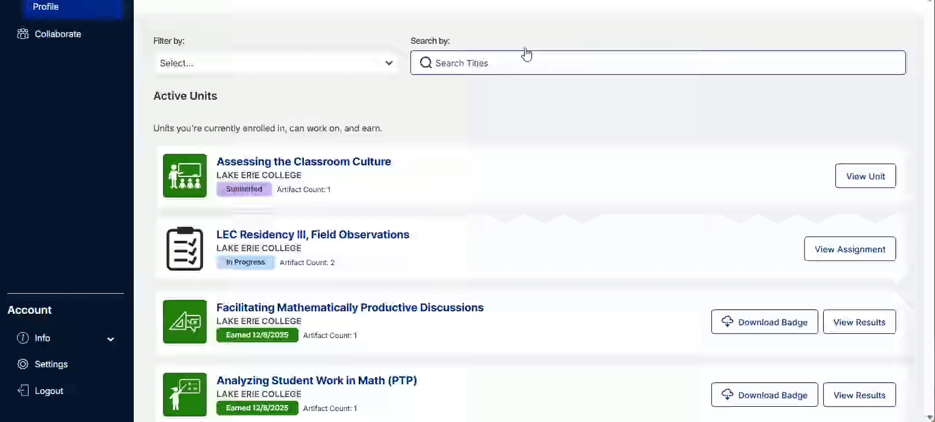Click the Info circle icon

(22, 338)
